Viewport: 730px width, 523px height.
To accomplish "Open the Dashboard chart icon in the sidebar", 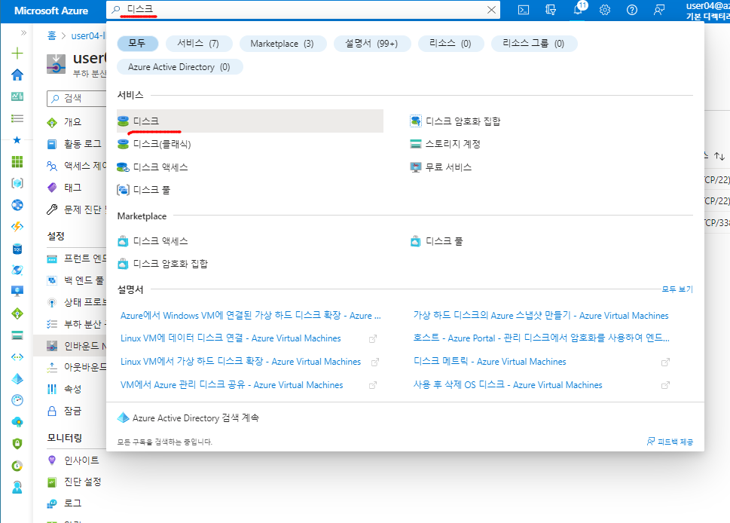I will 17,96.
